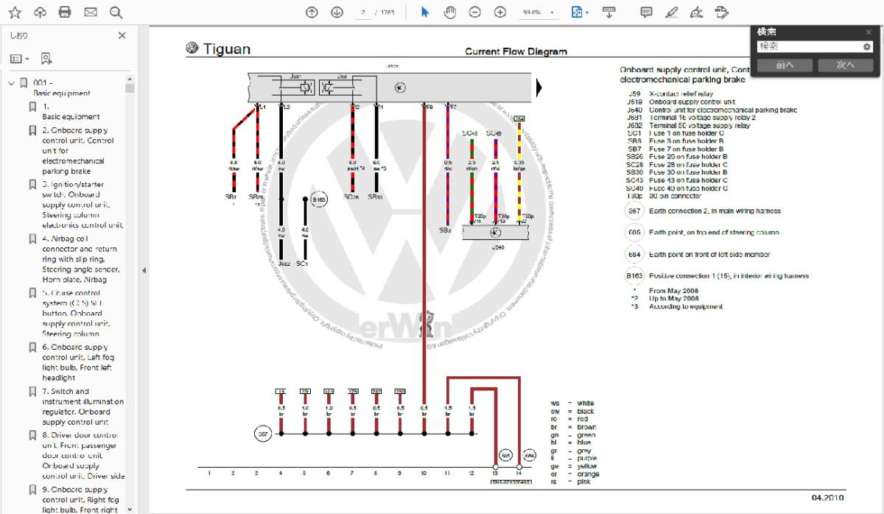Add the document to starred favorites

pos(15,12)
